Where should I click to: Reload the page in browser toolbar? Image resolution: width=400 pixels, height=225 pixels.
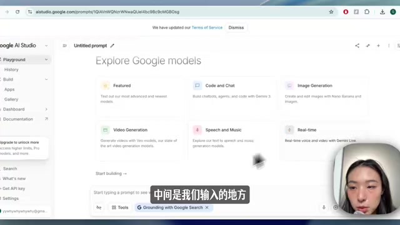pyautogui.click(x=17, y=12)
